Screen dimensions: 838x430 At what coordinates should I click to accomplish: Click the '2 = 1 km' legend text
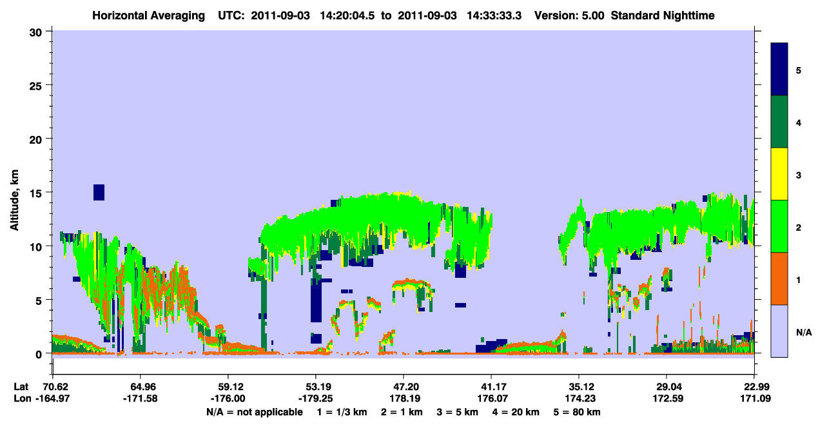400,412
